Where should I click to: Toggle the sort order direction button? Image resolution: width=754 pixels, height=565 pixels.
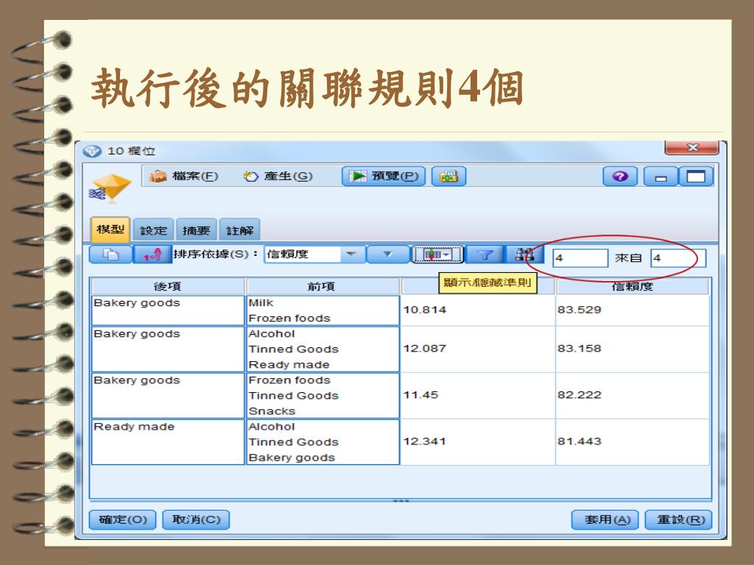152,255
